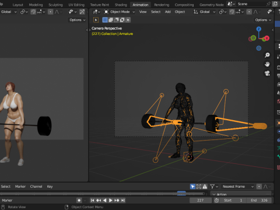The height and width of the screenshot is (210, 280).
Task: Collapse the Action panel
Action: (x=214, y=194)
